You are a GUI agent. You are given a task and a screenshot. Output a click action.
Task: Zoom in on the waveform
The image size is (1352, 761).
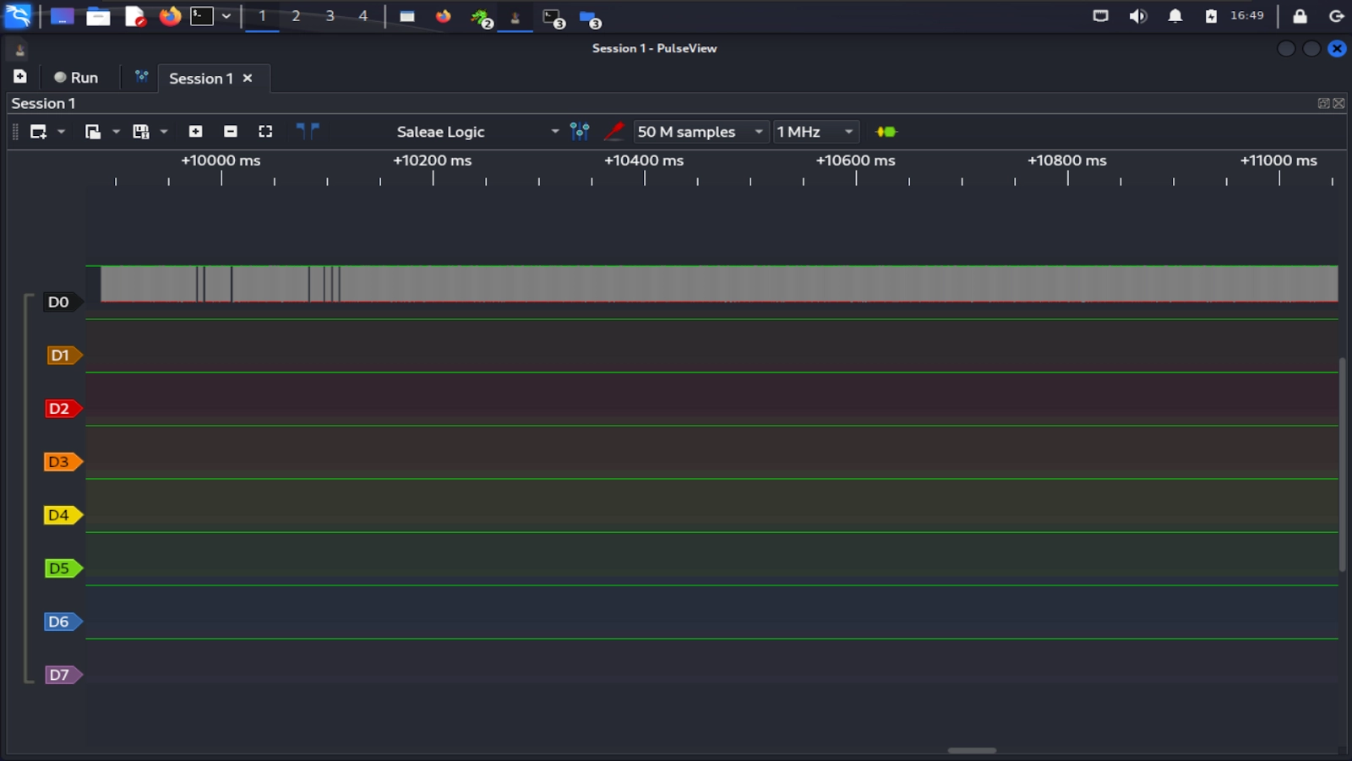pyautogui.click(x=195, y=131)
